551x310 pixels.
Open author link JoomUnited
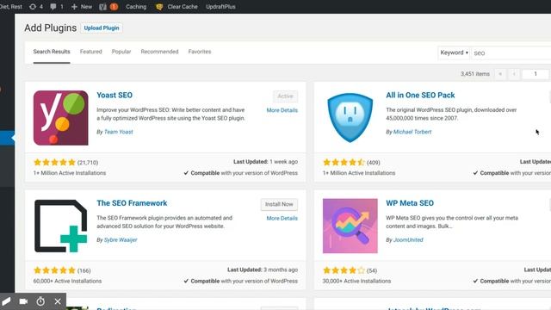click(x=408, y=239)
